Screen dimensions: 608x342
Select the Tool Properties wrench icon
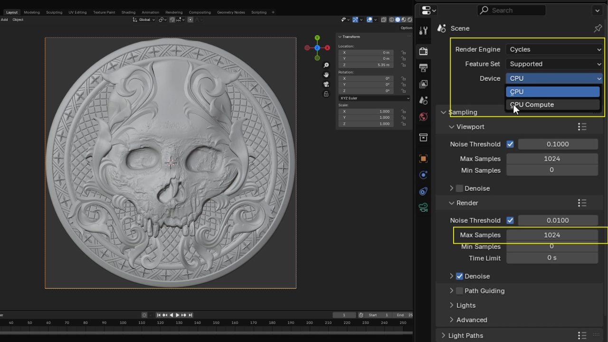(x=423, y=30)
